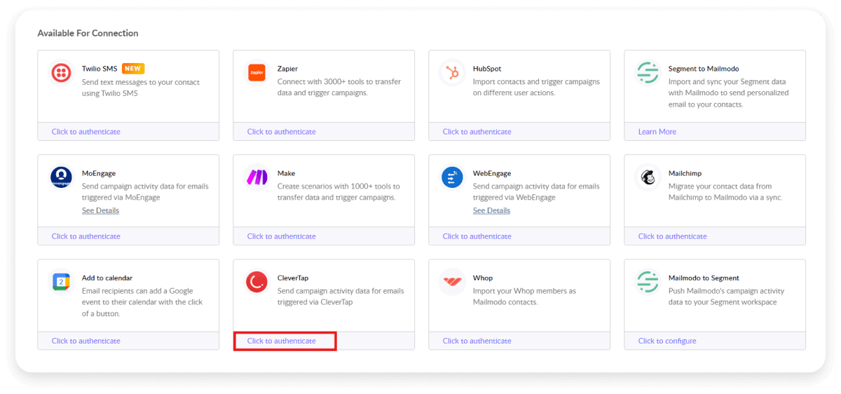
Task: Click the Google event calendar description
Action: tap(142, 302)
